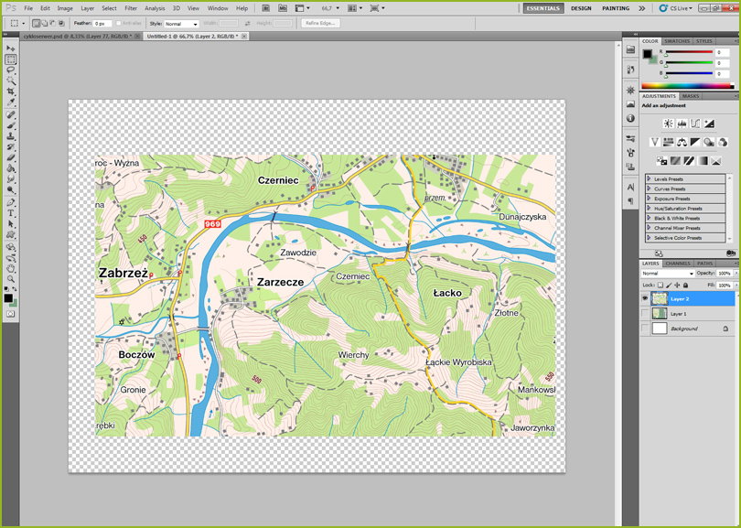This screenshot has height=528, width=741.
Task: Show the Background layer visibility box
Action: [645, 329]
